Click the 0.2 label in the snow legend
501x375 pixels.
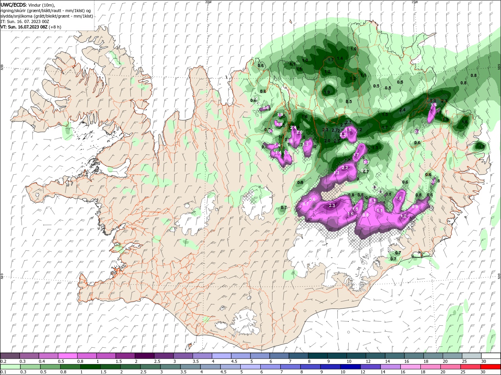[3, 361]
